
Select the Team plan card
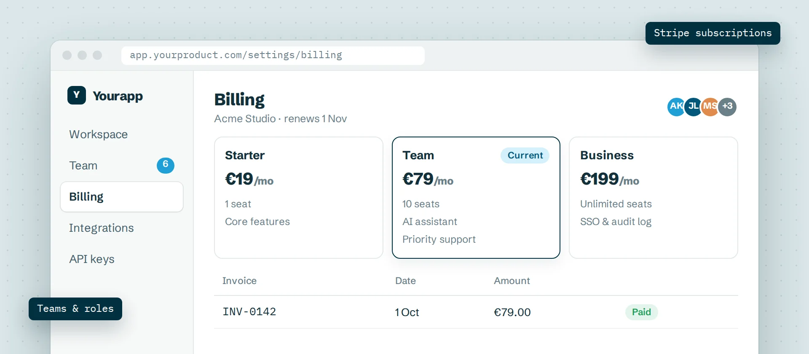(476, 198)
